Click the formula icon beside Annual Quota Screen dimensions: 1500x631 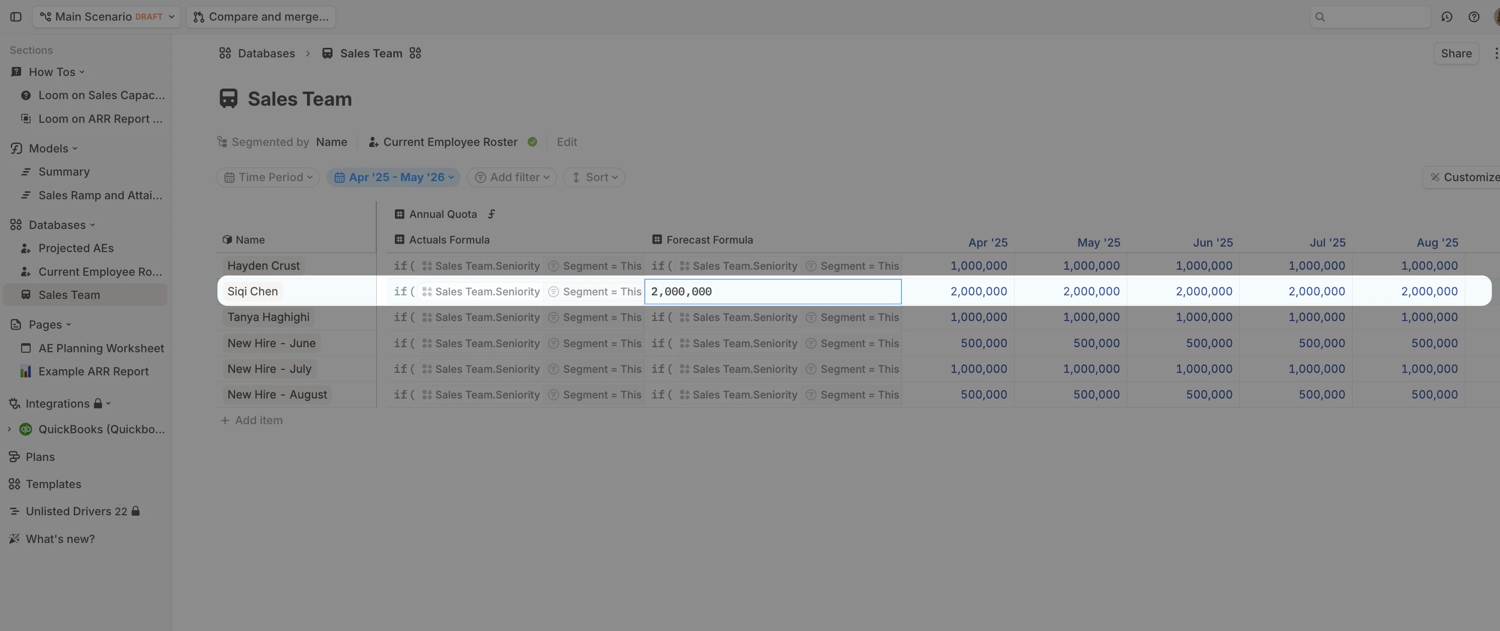[x=491, y=214]
